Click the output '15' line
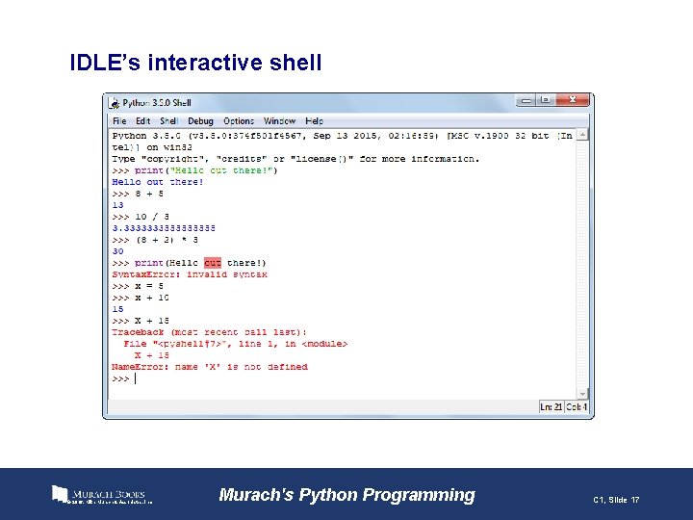 pyautogui.click(x=118, y=309)
